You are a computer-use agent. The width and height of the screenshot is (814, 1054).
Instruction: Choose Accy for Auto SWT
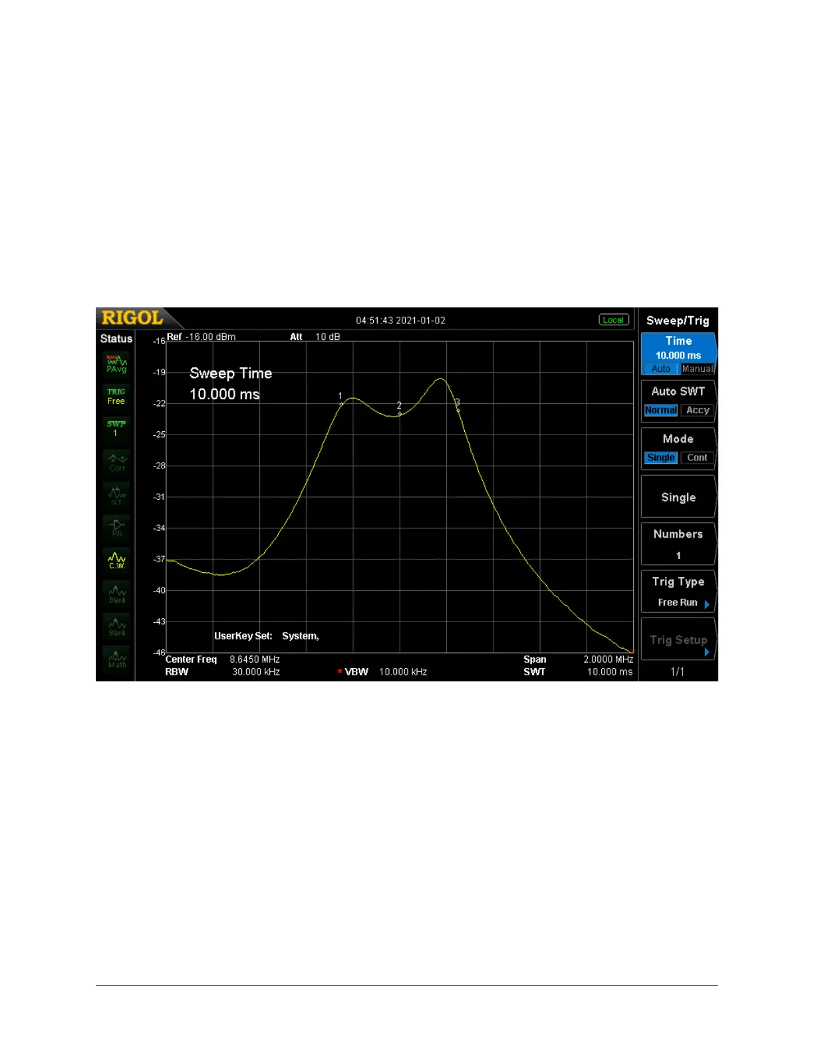point(697,410)
